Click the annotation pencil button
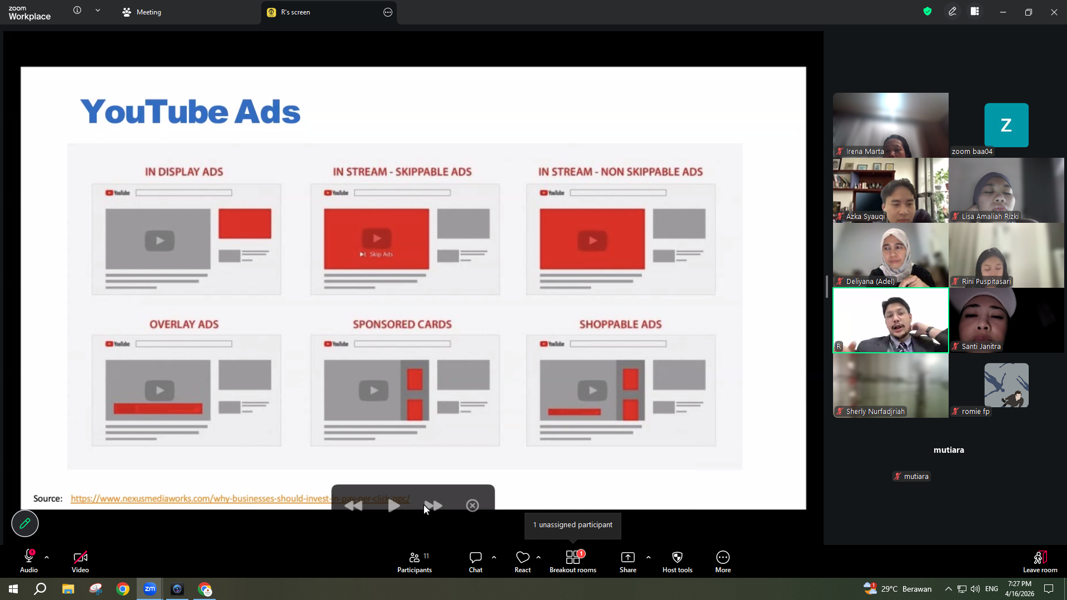Image resolution: width=1067 pixels, height=600 pixels. pyautogui.click(x=25, y=523)
